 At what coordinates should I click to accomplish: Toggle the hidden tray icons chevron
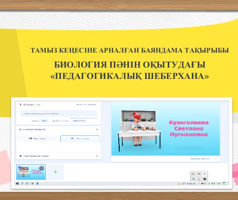[199, 184]
